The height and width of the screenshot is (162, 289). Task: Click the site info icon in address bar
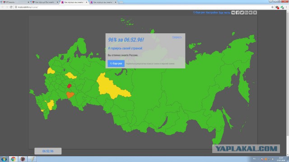point(16,7)
